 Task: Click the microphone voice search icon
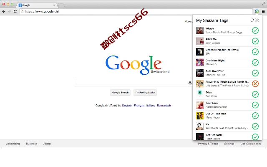coord(190,83)
